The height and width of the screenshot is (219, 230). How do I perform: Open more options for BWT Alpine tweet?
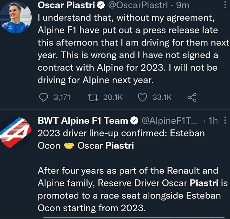[x=225, y=121]
